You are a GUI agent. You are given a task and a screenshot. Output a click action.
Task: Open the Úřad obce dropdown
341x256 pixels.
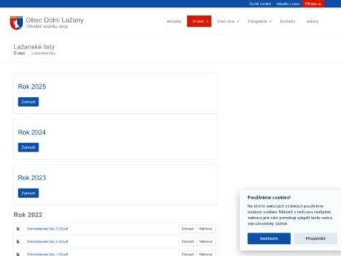pos(228,21)
